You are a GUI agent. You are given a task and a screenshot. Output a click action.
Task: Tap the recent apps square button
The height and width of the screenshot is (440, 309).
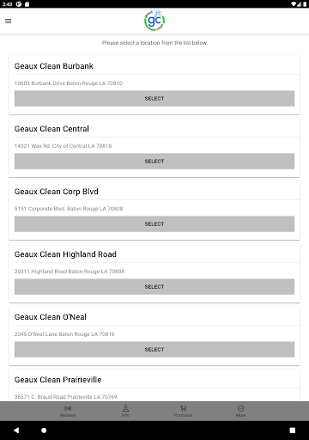[293, 431]
